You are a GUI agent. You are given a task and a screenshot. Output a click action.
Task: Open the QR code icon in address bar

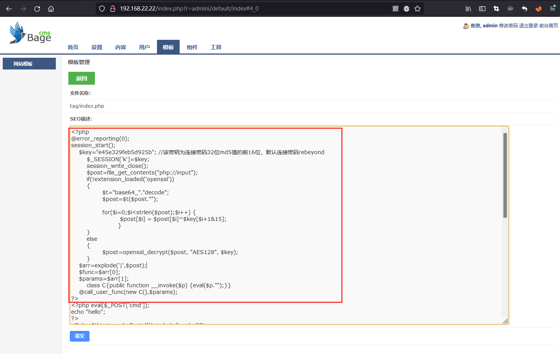pyautogui.click(x=396, y=9)
